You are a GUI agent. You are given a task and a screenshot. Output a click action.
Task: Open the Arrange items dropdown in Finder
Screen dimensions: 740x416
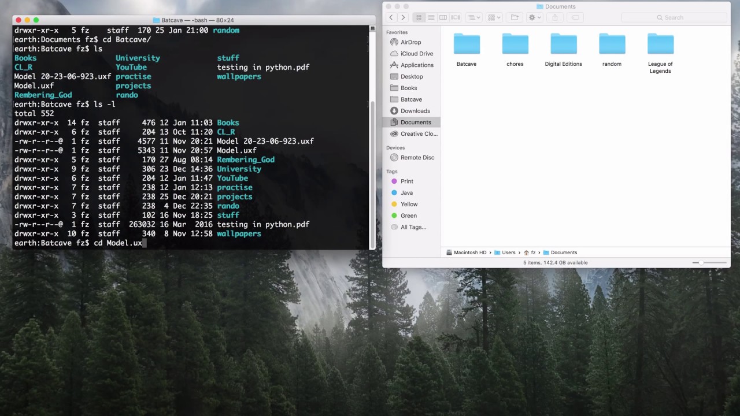tap(474, 17)
